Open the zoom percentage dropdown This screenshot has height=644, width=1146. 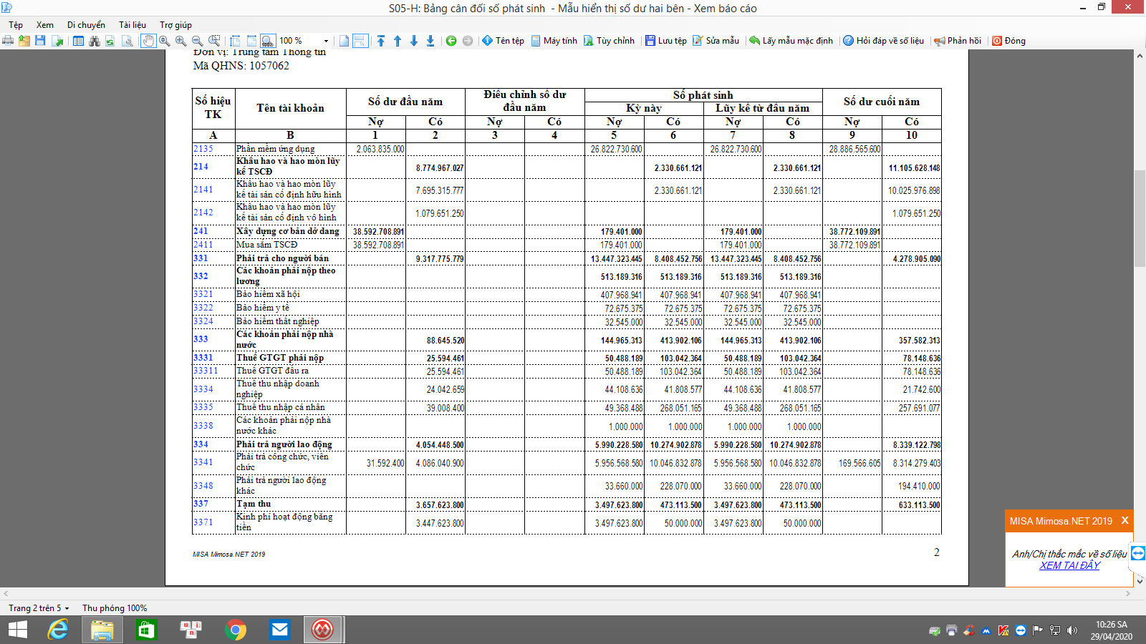click(326, 41)
